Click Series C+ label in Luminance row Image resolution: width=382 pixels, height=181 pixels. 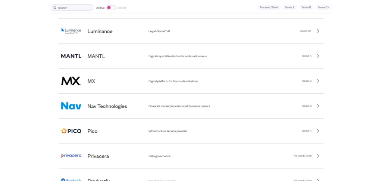(306, 31)
